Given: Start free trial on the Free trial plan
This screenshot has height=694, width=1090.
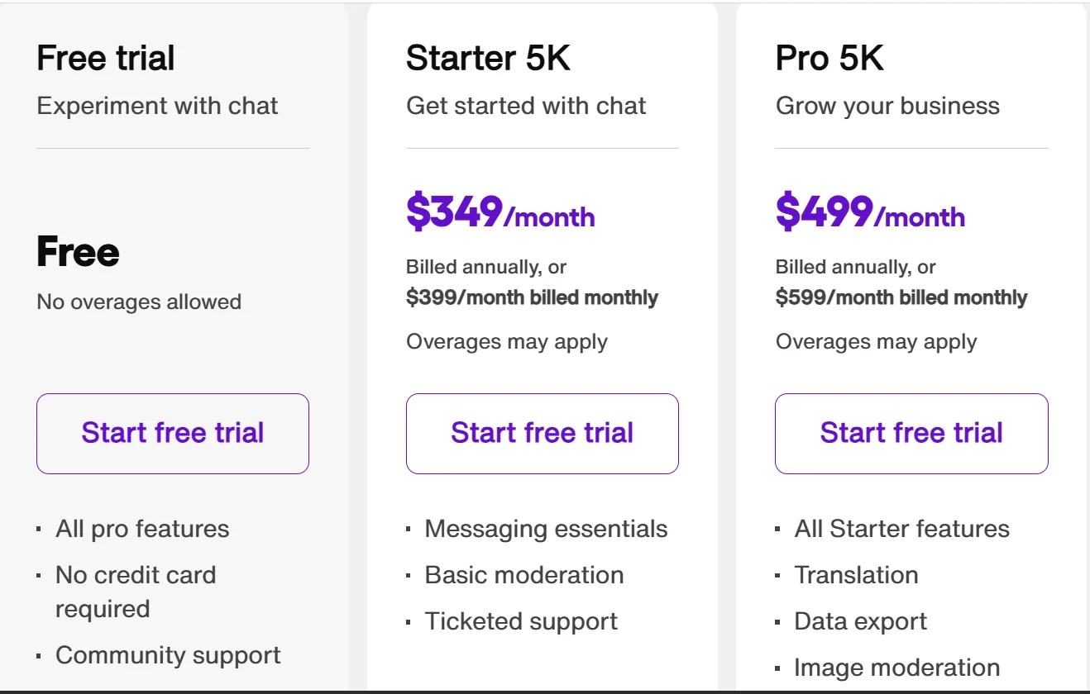Looking at the screenshot, I should 172,433.
